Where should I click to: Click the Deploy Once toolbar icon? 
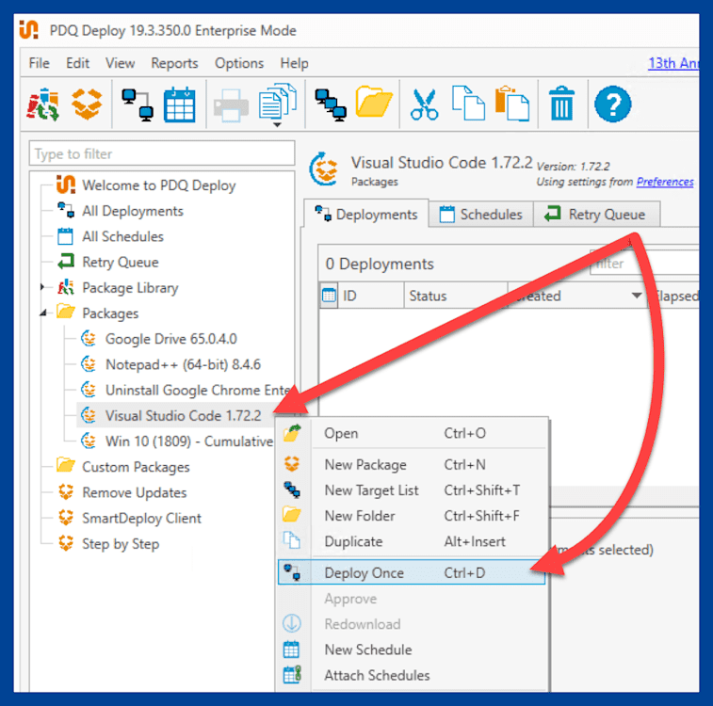coord(138,104)
